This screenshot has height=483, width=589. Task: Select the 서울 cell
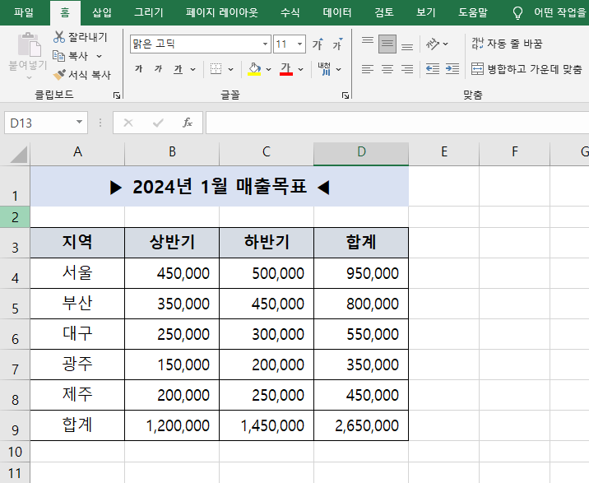[x=77, y=273]
